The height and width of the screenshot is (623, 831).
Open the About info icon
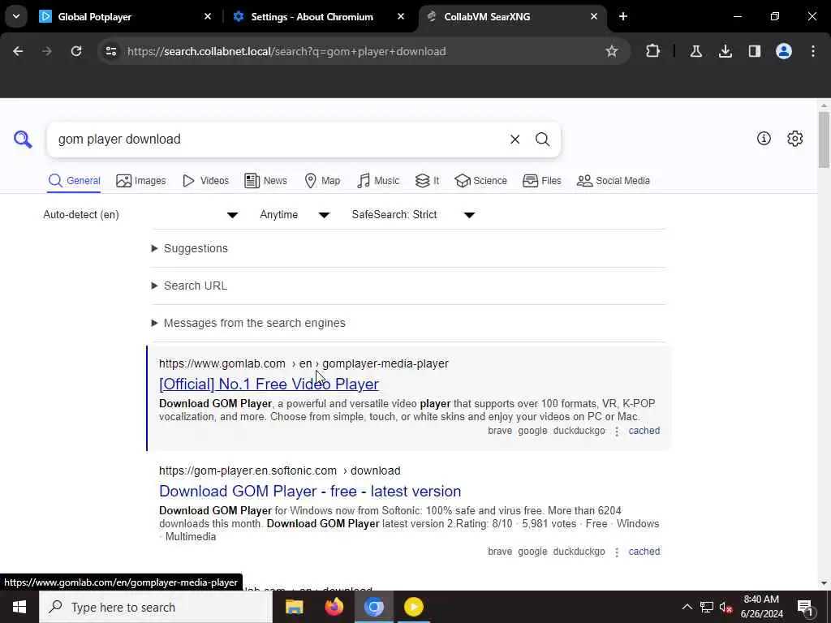point(764,138)
